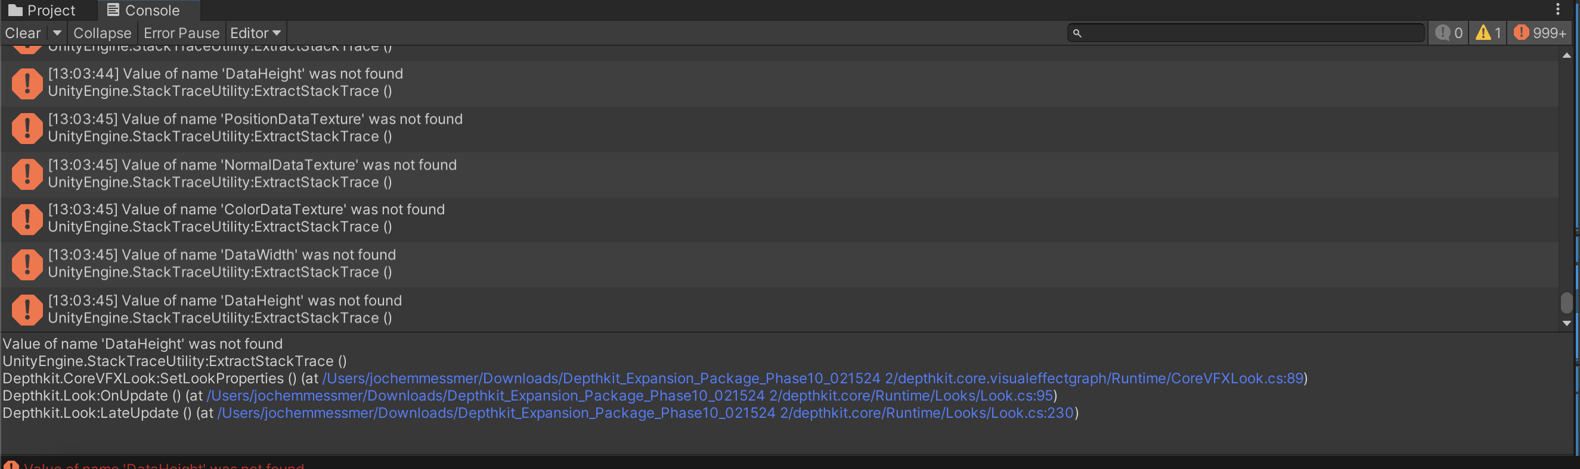Image resolution: width=1580 pixels, height=469 pixels.
Task: Switch to the Project tab
Action: coord(42,10)
